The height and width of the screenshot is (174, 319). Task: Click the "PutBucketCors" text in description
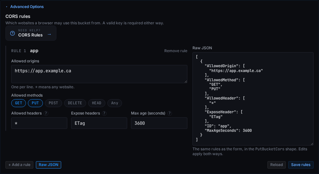[x=270, y=149]
